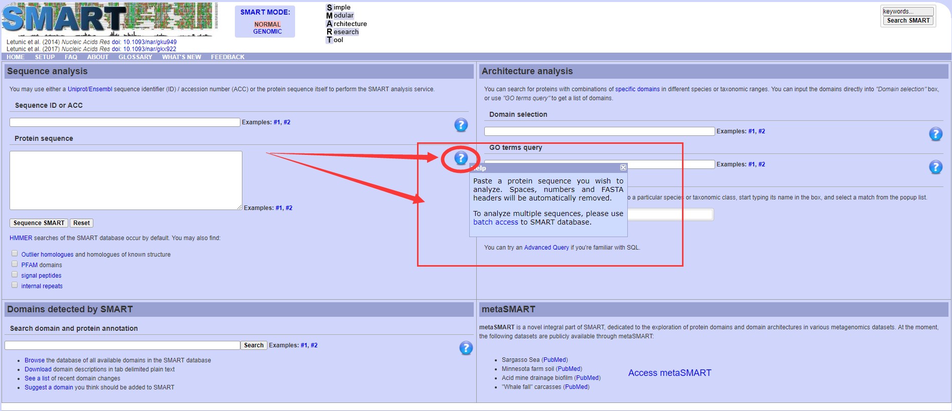Screen dimensions: 952x411
Task: Open Whale fall carcasses PubMed link
Action: point(576,387)
